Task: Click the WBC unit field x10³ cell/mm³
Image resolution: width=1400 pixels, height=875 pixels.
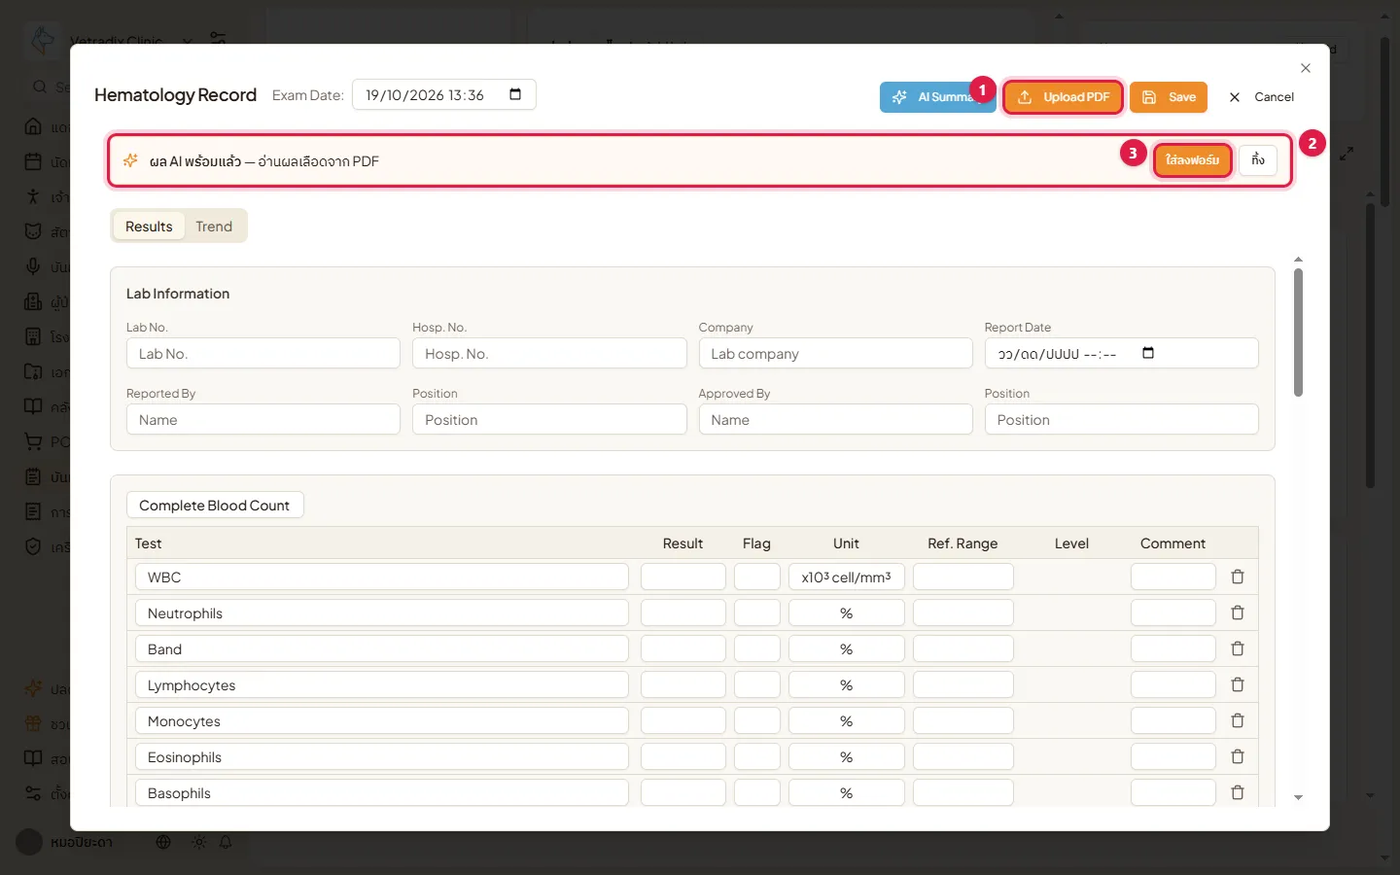Action: (846, 577)
